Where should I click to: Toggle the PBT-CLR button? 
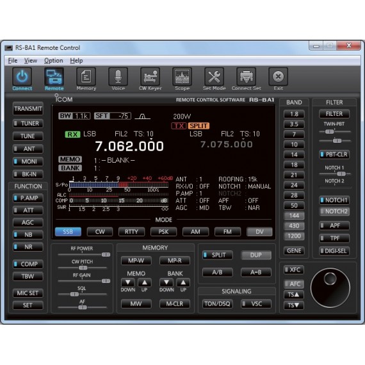(x=334, y=154)
